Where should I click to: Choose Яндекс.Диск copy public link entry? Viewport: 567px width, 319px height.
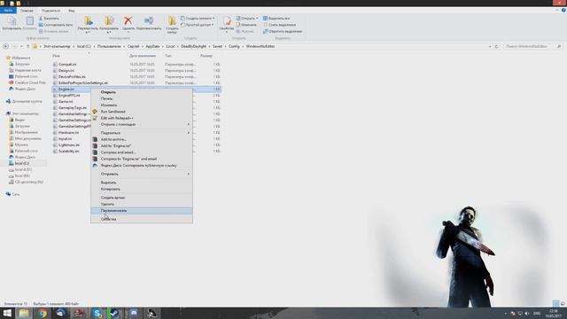click(x=142, y=166)
